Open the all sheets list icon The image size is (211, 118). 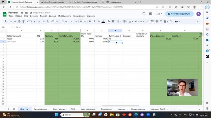(x=14, y=109)
